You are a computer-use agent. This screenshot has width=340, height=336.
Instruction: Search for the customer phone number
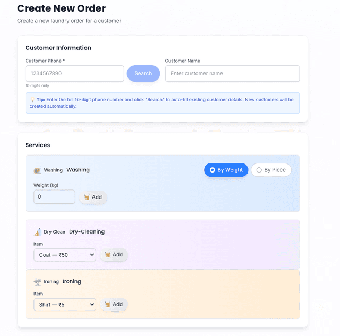pyautogui.click(x=143, y=74)
